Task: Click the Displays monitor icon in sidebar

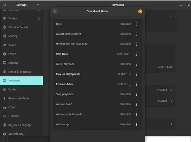Action: 5,63
